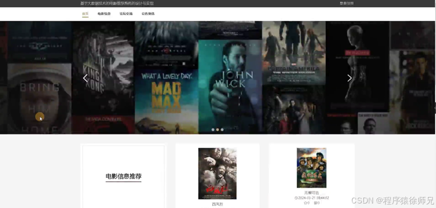Viewport: 436px width, 208px height.
Task: Click 西风烈 movie title text
Action: pyautogui.click(x=217, y=204)
